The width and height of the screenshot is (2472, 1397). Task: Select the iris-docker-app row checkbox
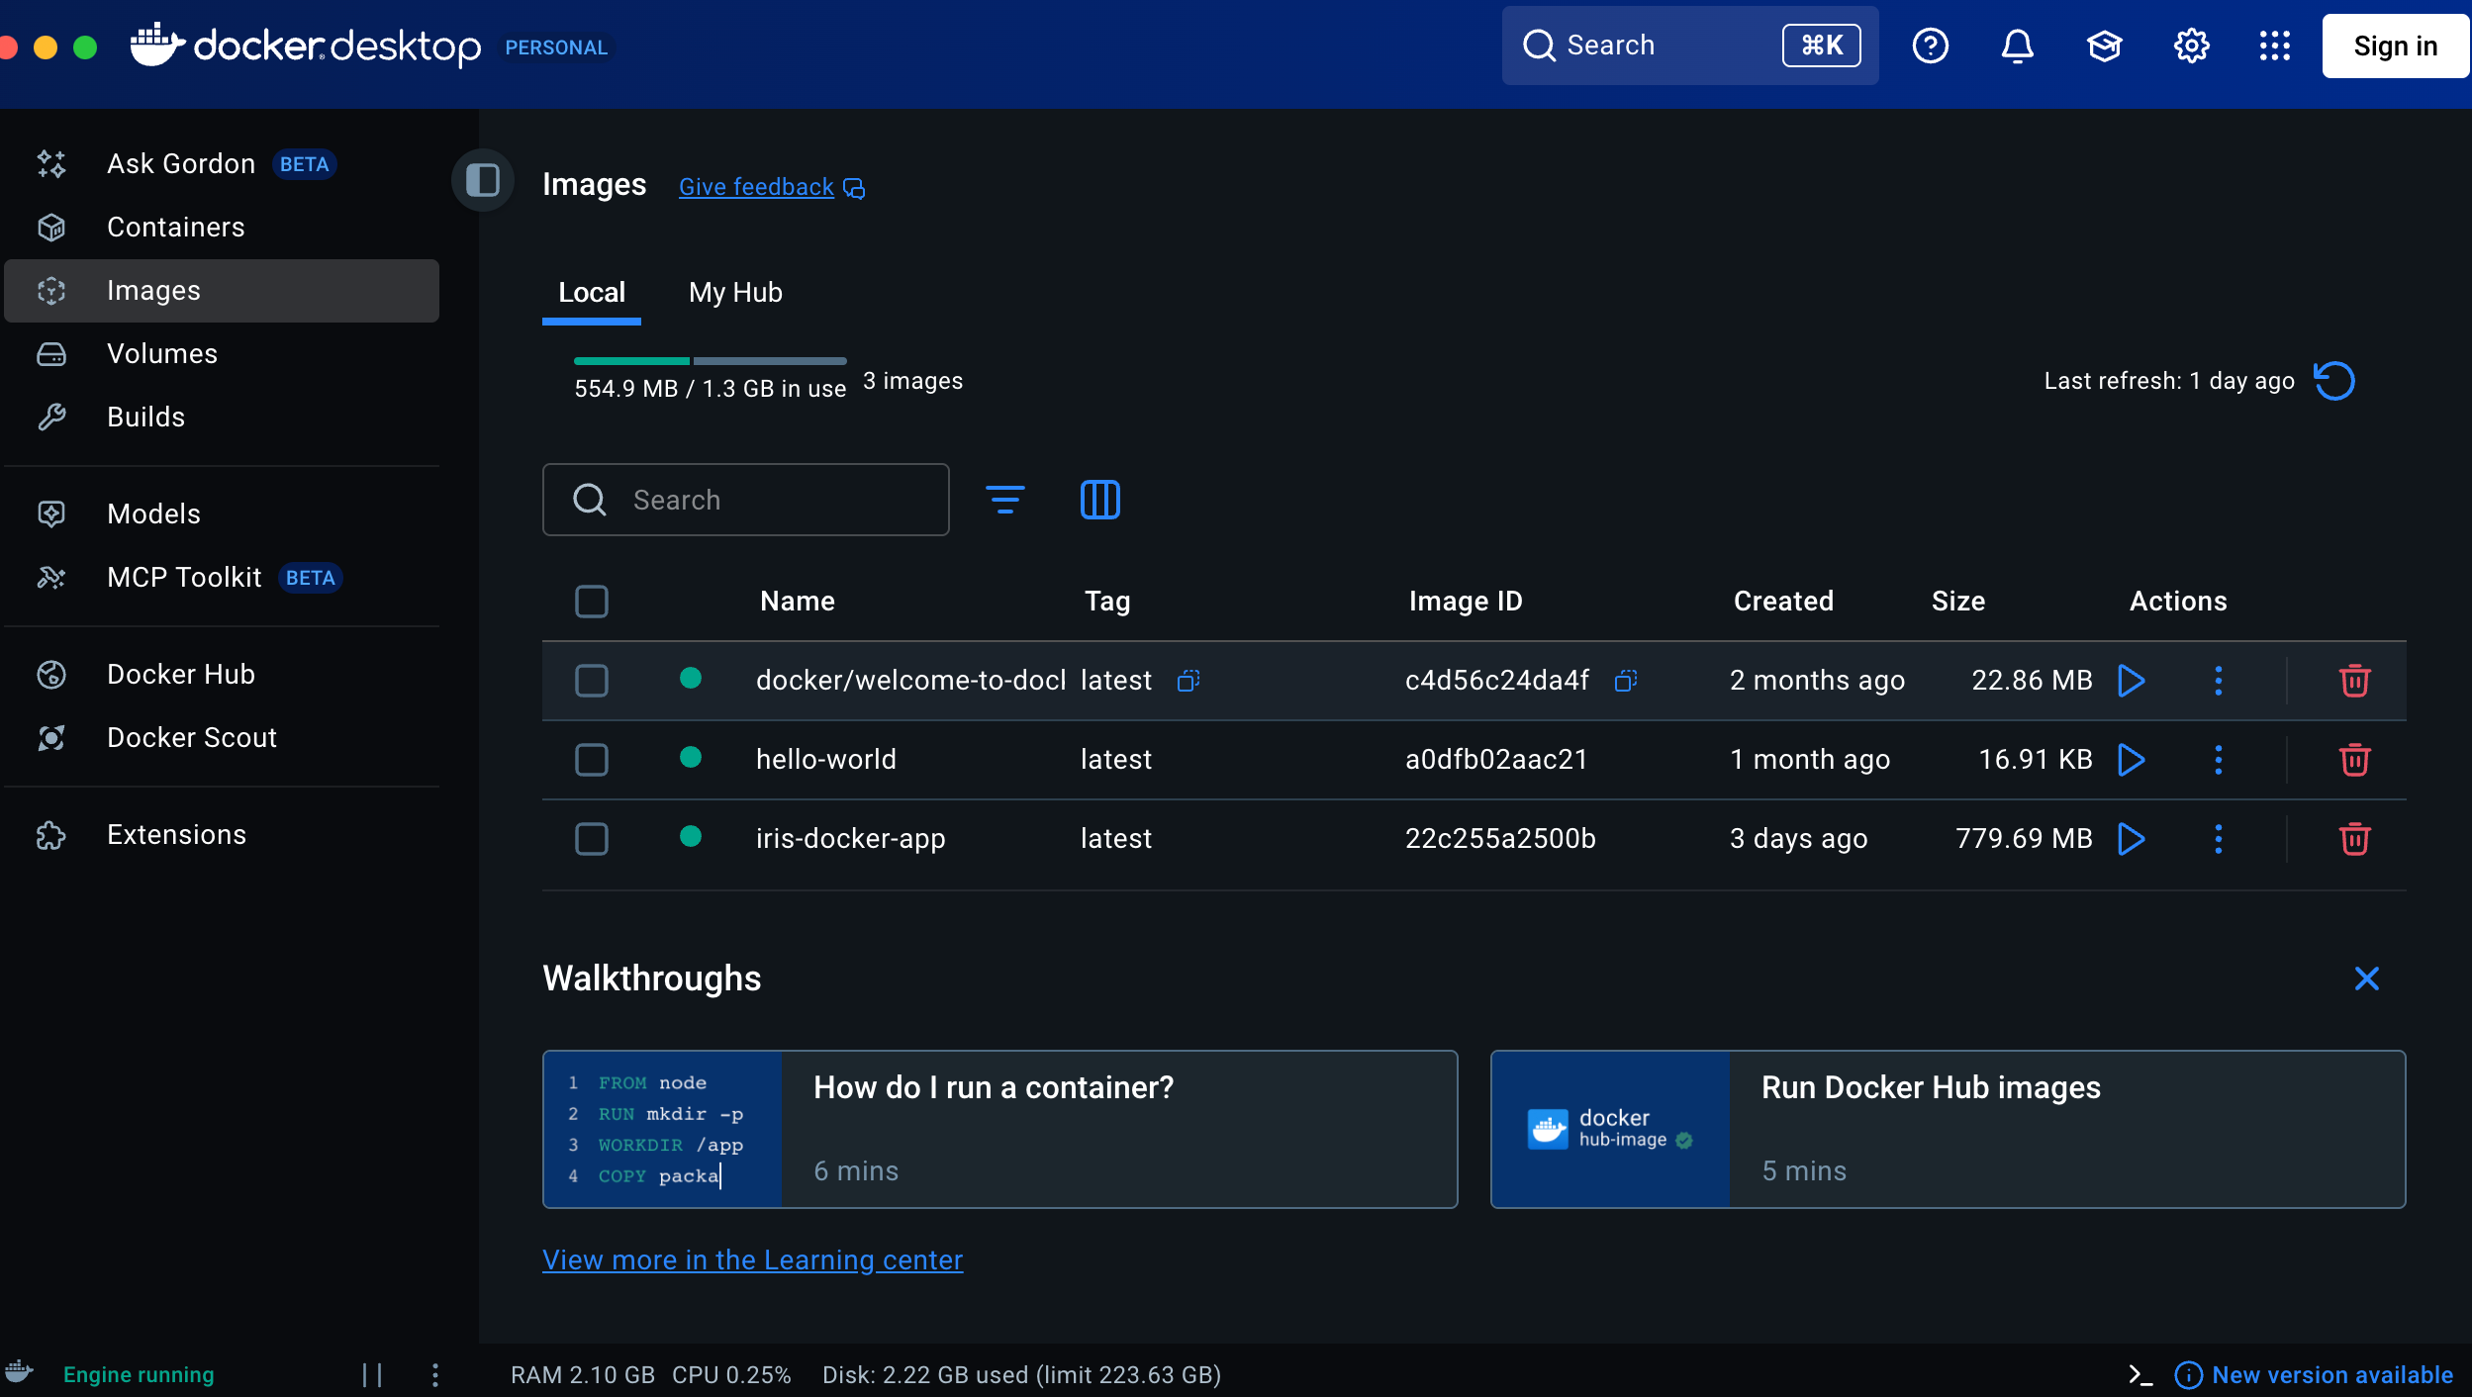(592, 839)
